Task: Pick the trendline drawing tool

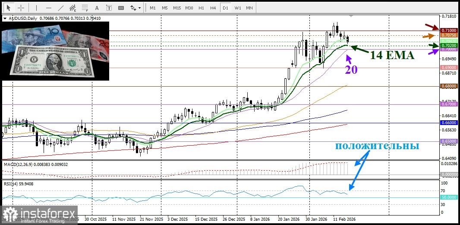Action: click(61, 8)
